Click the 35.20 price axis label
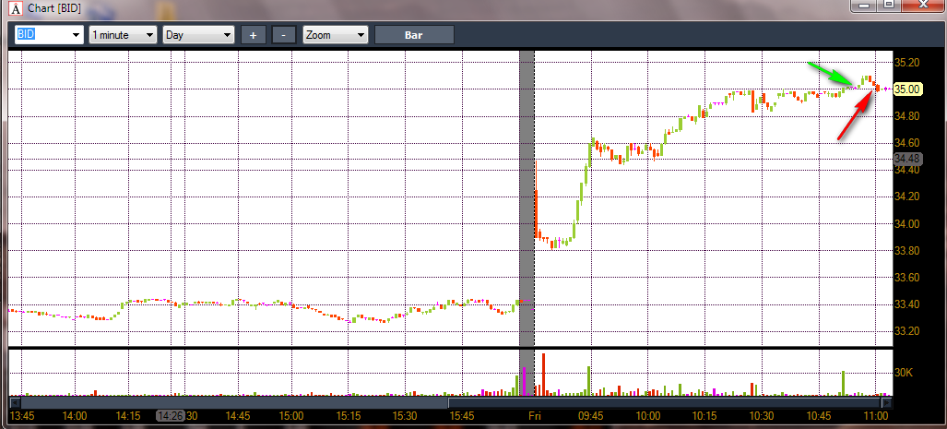The width and height of the screenshot is (947, 429). (x=907, y=62)
